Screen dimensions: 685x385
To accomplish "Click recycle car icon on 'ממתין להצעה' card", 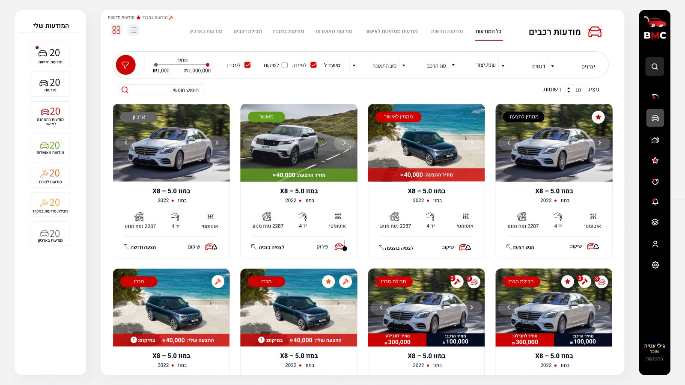I will [593, 246].
